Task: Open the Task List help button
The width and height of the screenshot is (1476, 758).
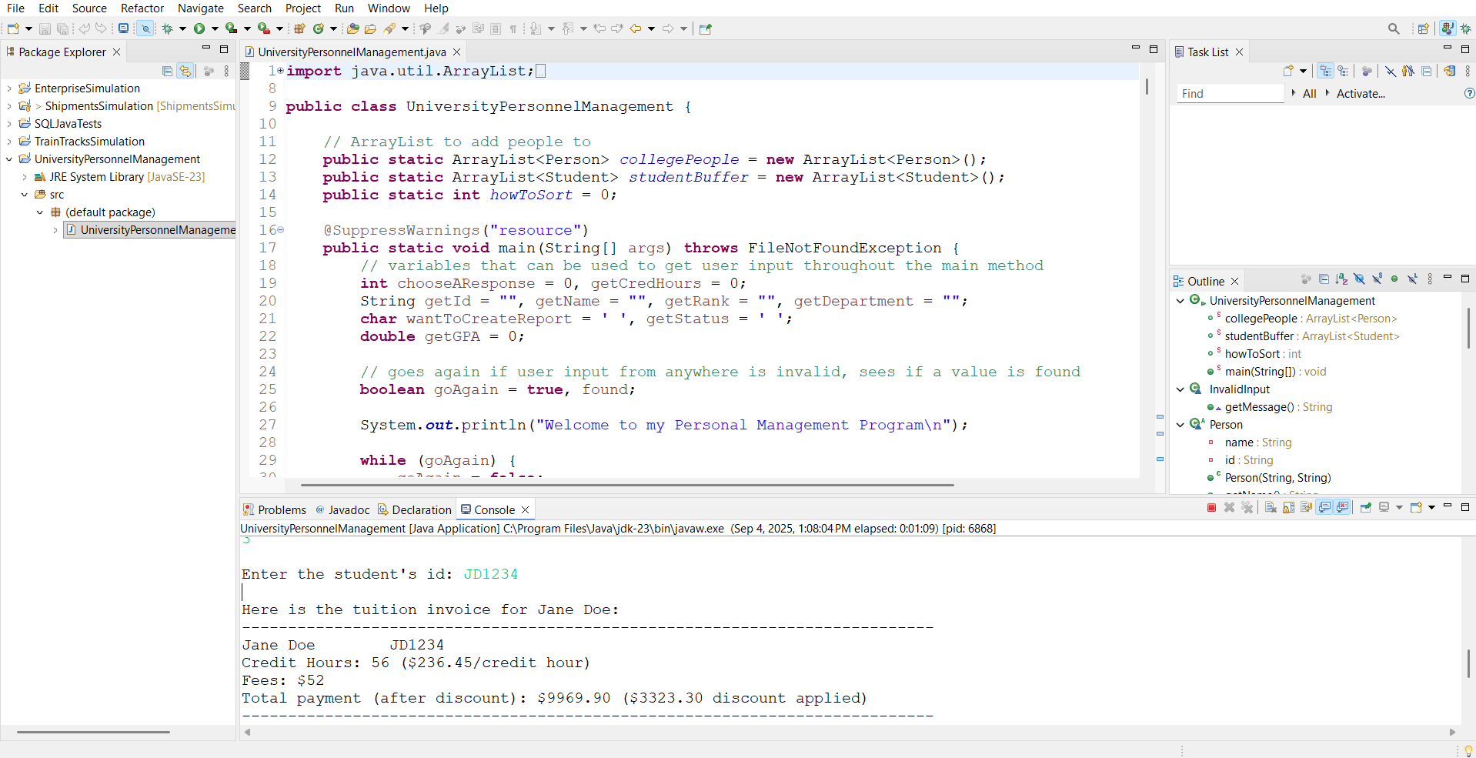Action: click(1471, 93)
